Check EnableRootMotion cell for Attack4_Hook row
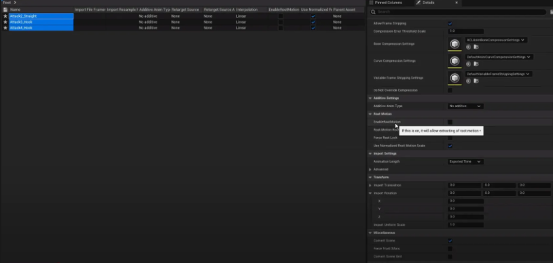 click(x=281, y=28)
